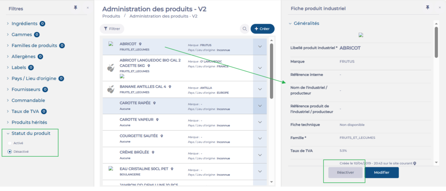Screen dimensions: 446x191
Task: Select the Activé status radio button
Action: click(10, 143)
